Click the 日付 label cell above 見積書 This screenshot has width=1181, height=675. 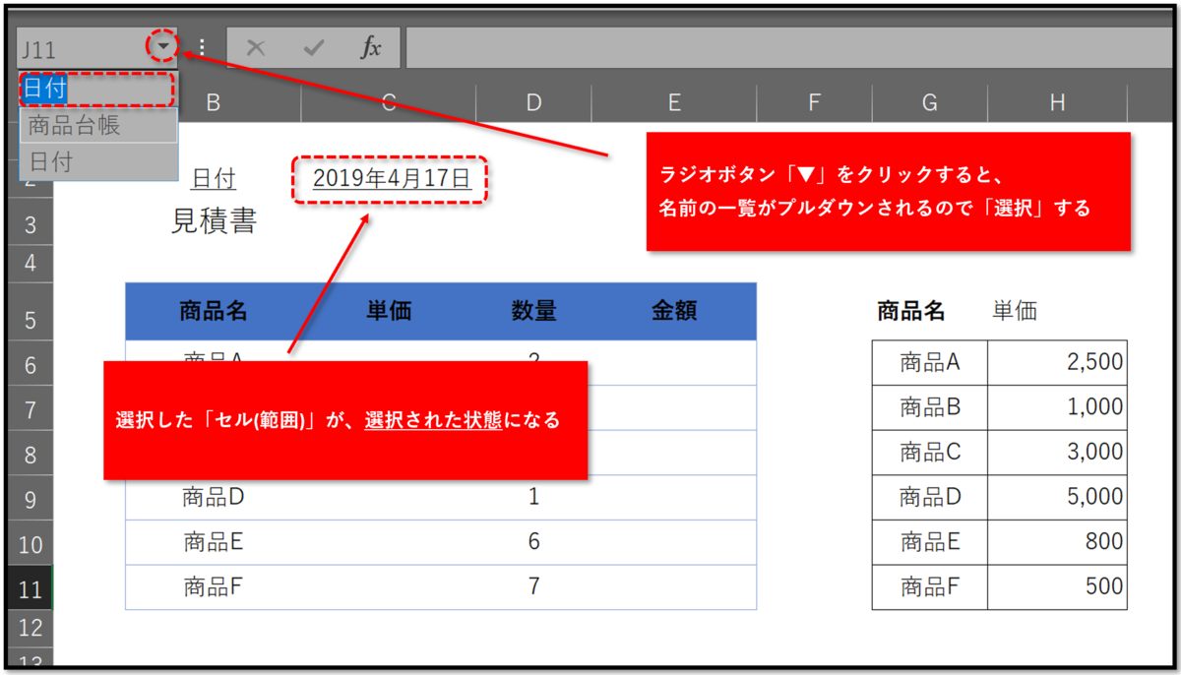pyautogui.click(x=216, y=178)
